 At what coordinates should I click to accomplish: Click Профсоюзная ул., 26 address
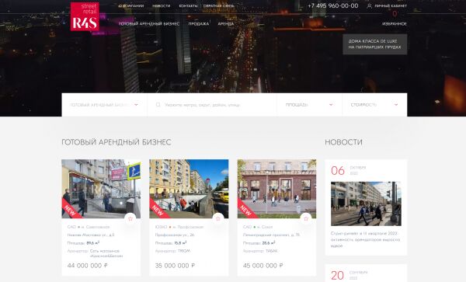(175, 235)
